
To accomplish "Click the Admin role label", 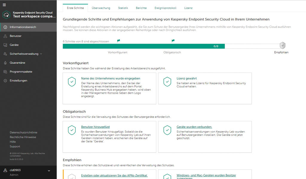I will coord(14,175).
